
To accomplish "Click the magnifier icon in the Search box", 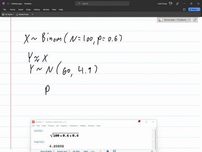I will pos(79,4).
